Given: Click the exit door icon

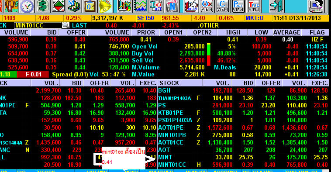Looking at the screenshot, I should [276, 6].
